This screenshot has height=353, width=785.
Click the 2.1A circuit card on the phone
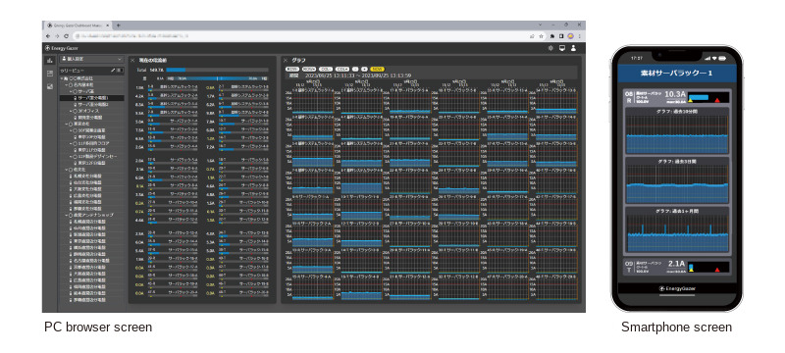[x=677, y=267]
